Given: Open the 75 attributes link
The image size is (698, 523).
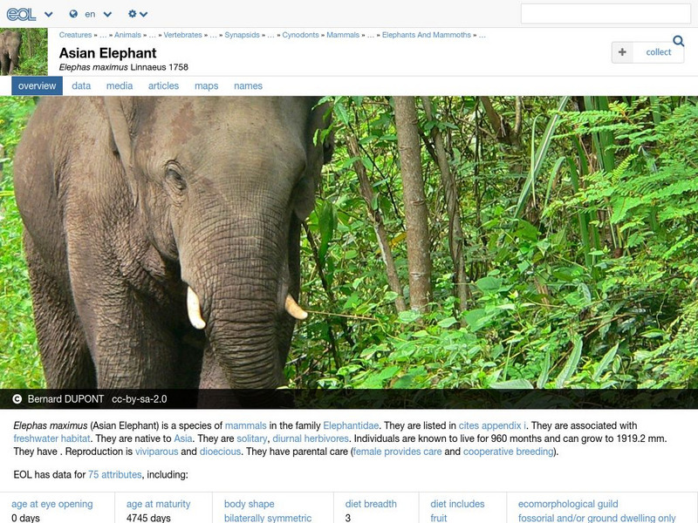Looking at the screenshot, I should 115,474.
